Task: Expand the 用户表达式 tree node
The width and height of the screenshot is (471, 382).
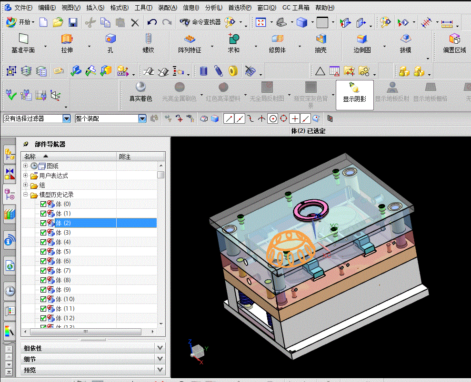Action: point(26,176)
